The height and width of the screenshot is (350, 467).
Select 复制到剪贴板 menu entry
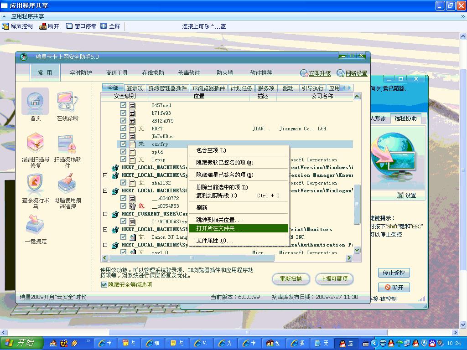tap(238, 196)
